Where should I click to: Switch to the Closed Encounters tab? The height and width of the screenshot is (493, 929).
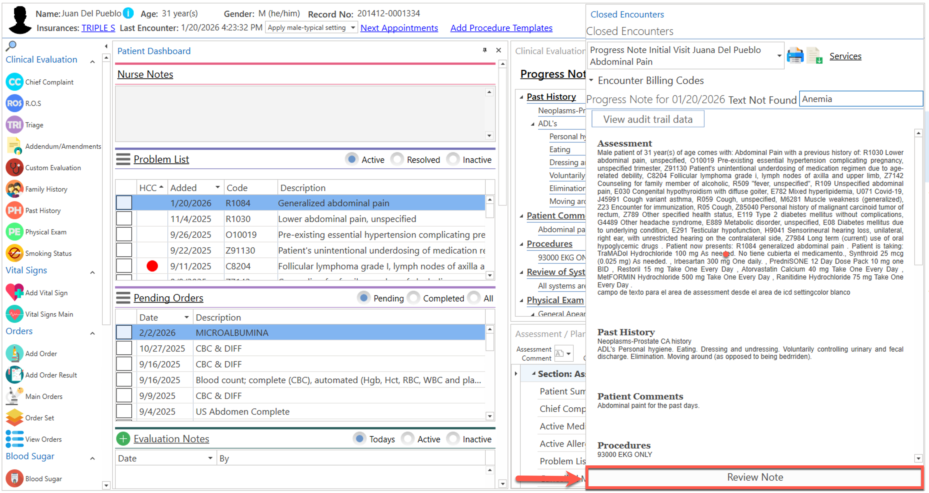click(627, 14)
